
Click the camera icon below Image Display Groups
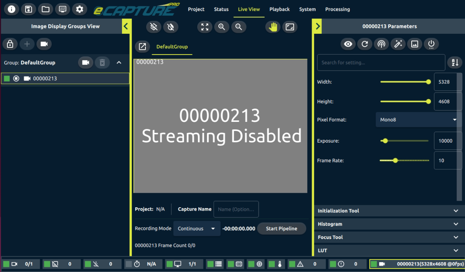pos(44,44)
